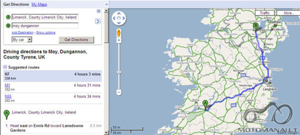
Task: Collapse the Suggested routes section
Action: point(5,67)
